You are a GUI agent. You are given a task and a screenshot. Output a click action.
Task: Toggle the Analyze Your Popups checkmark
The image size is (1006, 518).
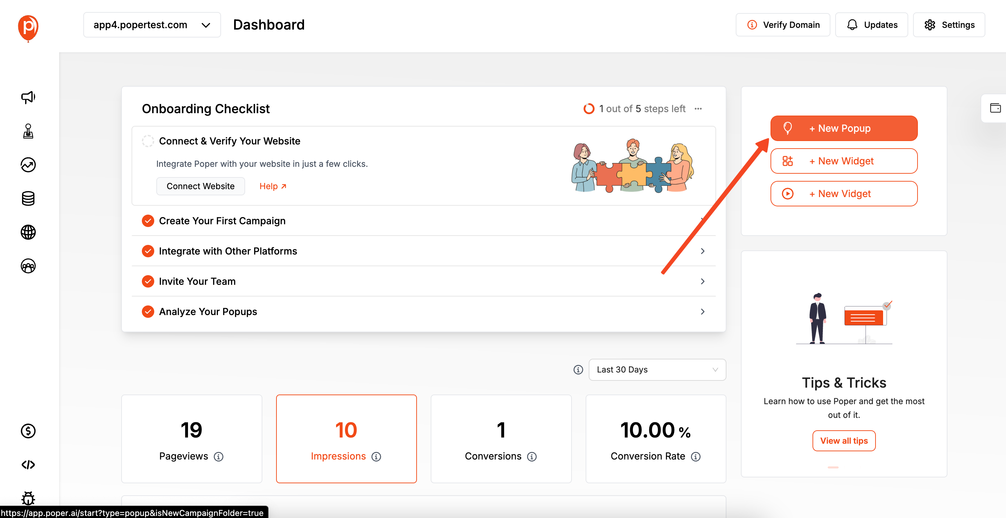[x=148, y=312]
